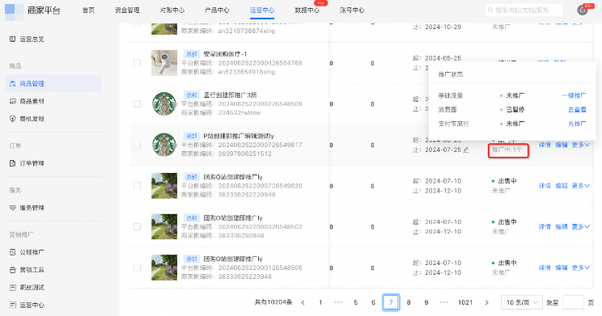This screenshot has width=602, height=316.
Task: Click the 商品管理 shopping bag icon
Action: (x=12, y=83)
